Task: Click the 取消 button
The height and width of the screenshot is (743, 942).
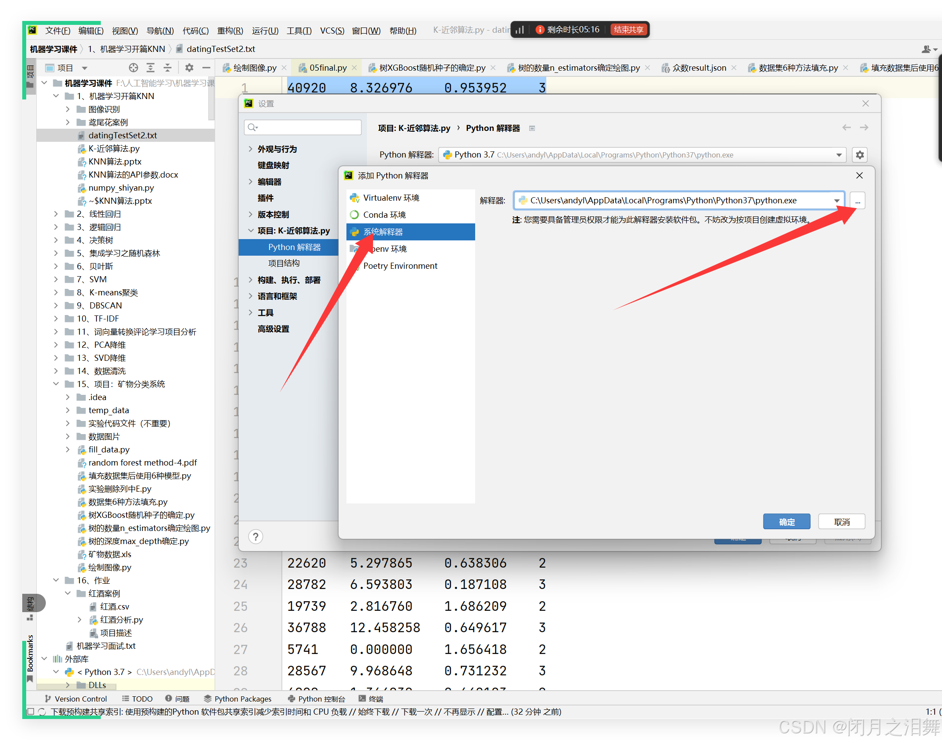Action: point(841,521)
